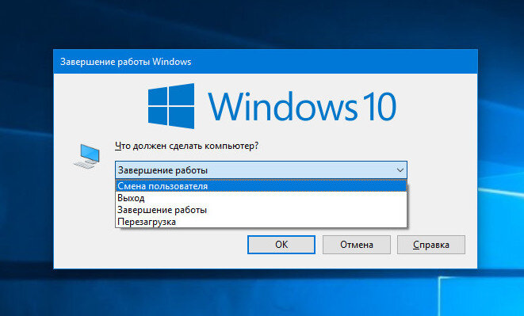The image size is (524, 316).
Task: Pick 'Завершение работы' from the dropdown list
Action: (262, 210)
